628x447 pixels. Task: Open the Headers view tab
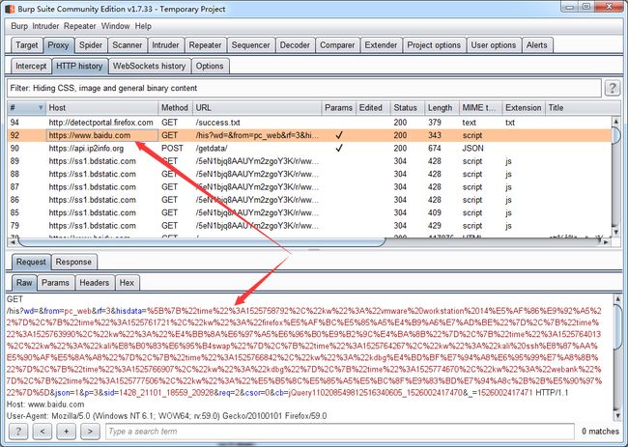pyautogui.click(x=94, y=283)
